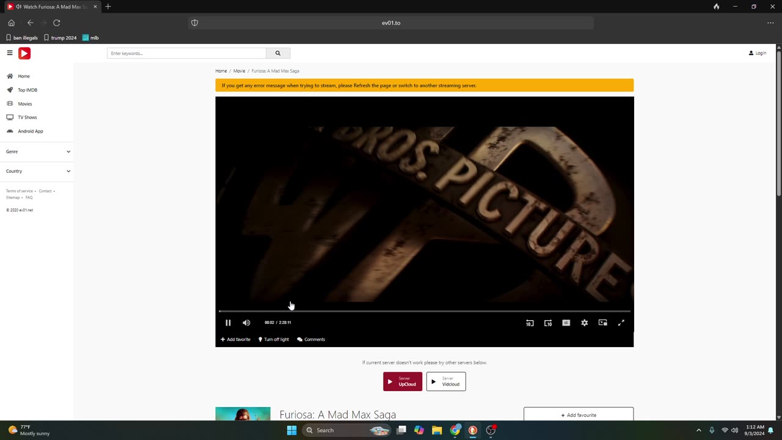Image resolution: width=782 pixels, height=440 pixels.
Task: Show hidden system tray icons
Action: click(699, 430)
